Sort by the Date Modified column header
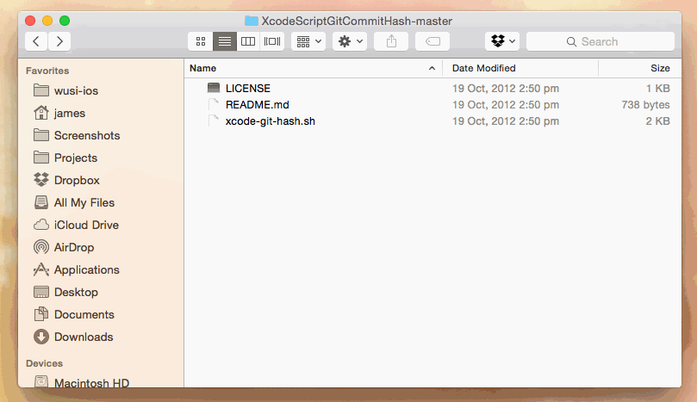The image size is (697, 402). click(520, 68)
